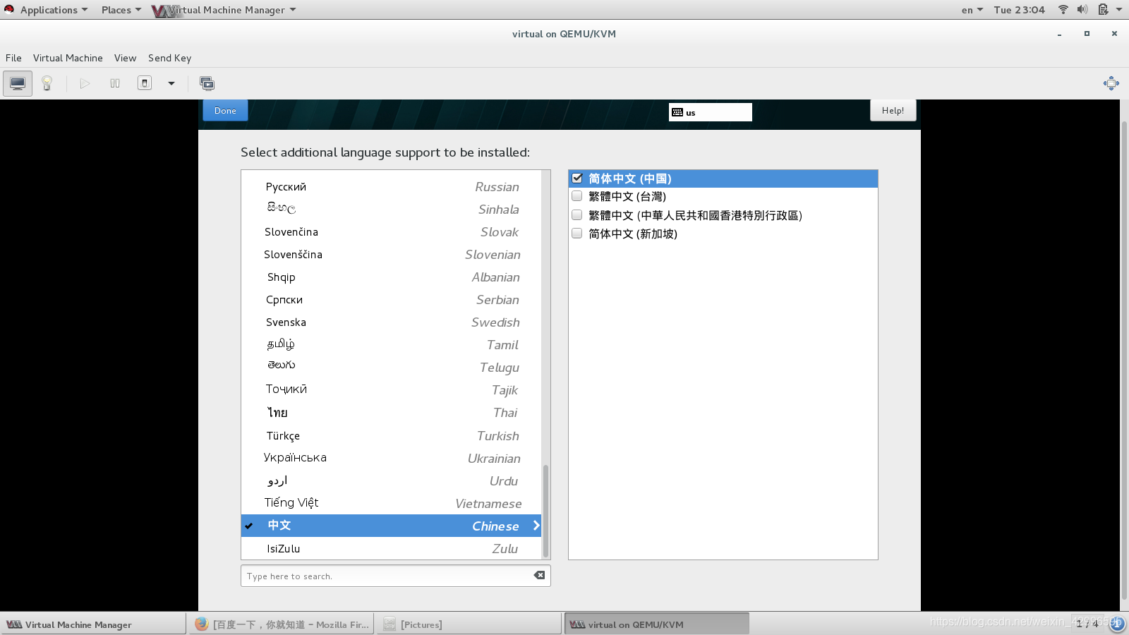The height and width of the screenshot is (635, 1129).
Task: Select Tajik in the language list
Action: (391, 389)
